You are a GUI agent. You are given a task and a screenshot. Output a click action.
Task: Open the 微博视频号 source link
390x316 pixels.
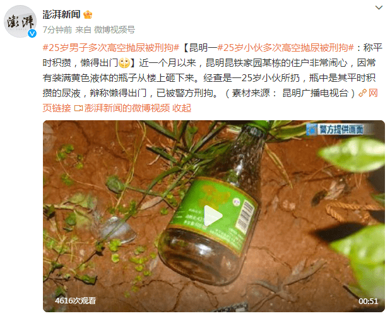click(x=114, y=30)
